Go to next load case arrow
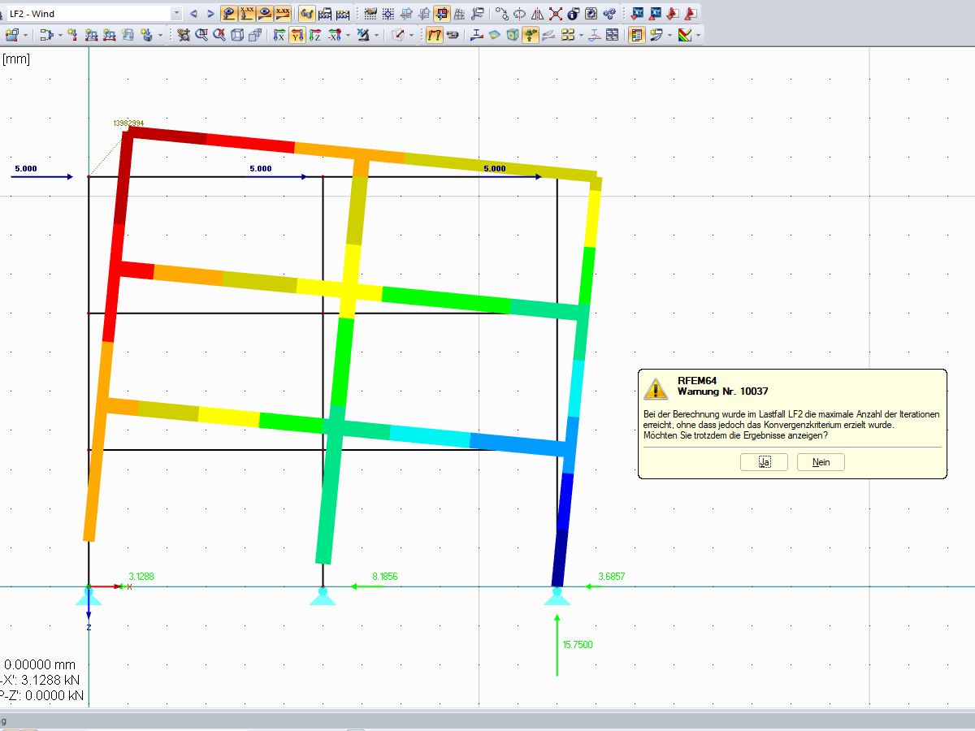 [210, 14]
